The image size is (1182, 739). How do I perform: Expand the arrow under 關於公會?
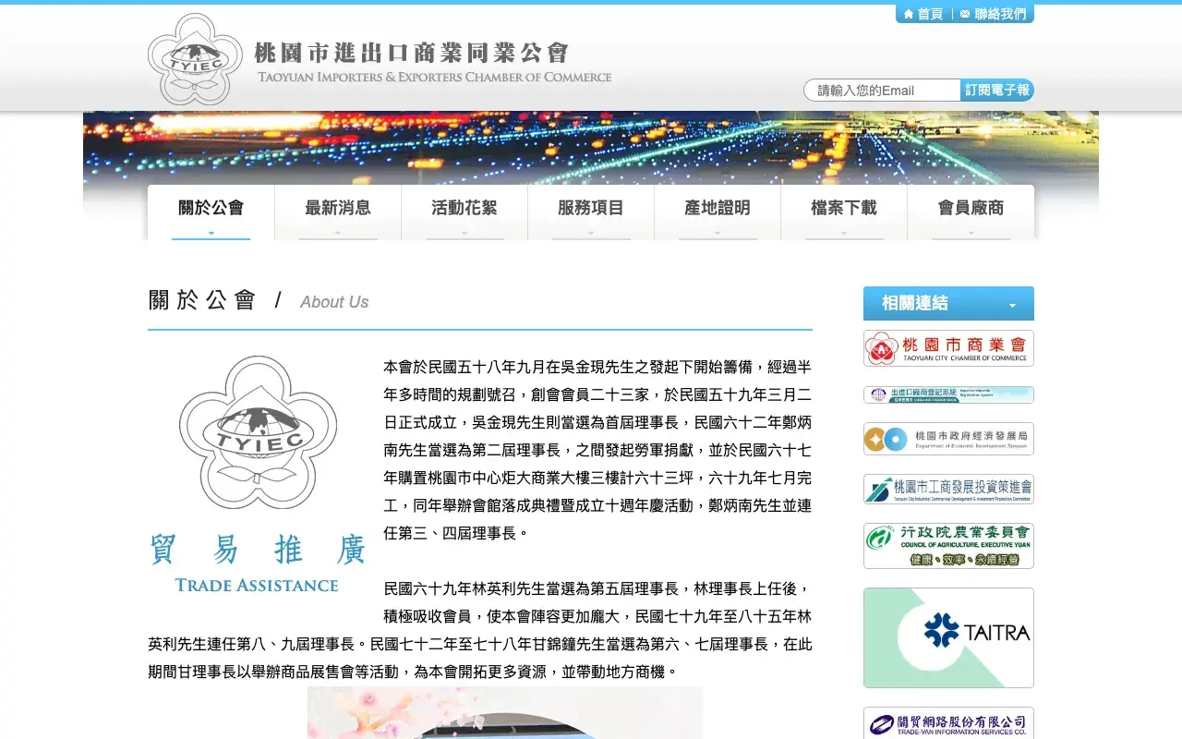(211, 233)
